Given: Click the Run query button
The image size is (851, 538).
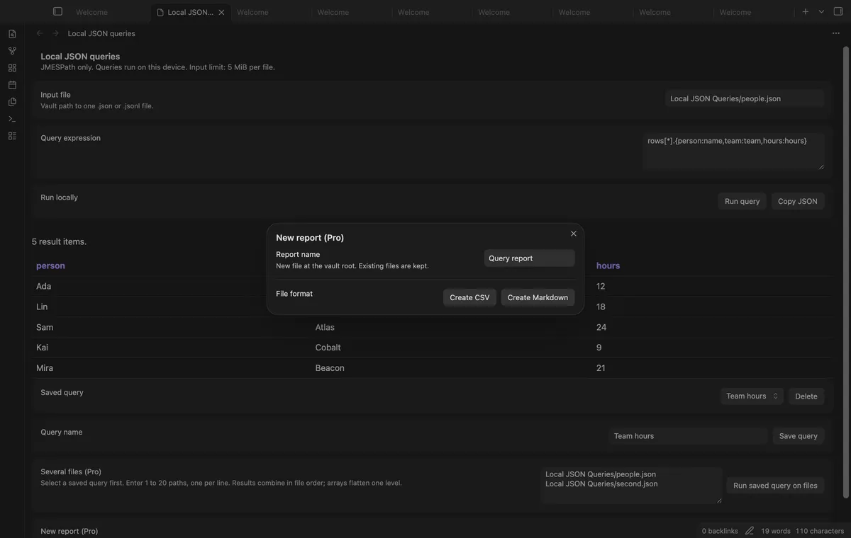Looking at the screenshot, I should coord(742,201).
